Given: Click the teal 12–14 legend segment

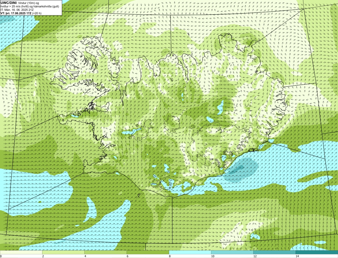Looking at the screenshot, I should [x=275, y=252].
